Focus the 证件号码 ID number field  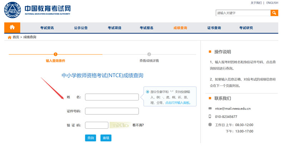point(112,111)
